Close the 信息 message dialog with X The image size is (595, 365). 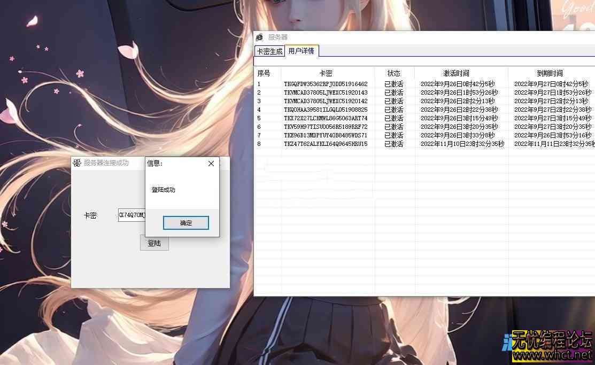[x=211, y=163]
